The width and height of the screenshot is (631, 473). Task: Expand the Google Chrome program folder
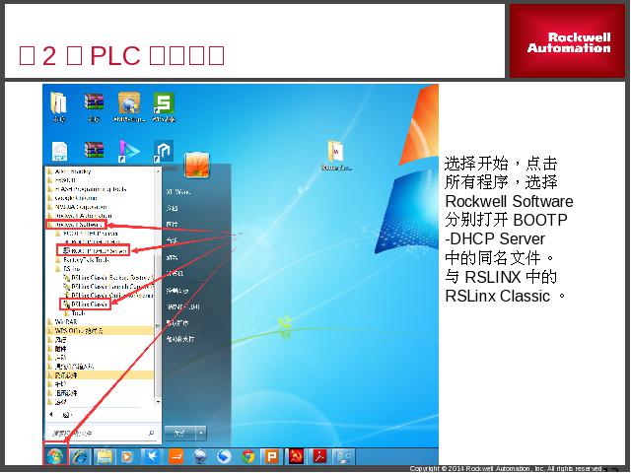pos(72,198)
